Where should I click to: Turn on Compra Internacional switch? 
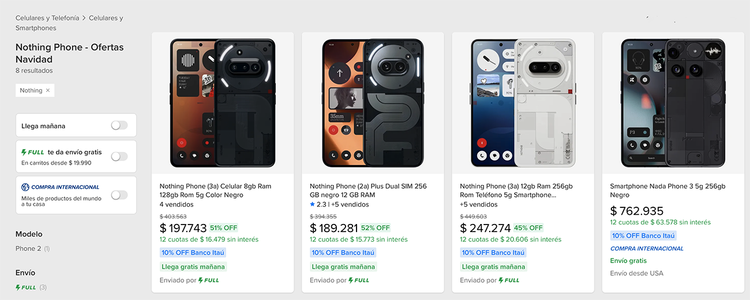click(x=119, y=195)
